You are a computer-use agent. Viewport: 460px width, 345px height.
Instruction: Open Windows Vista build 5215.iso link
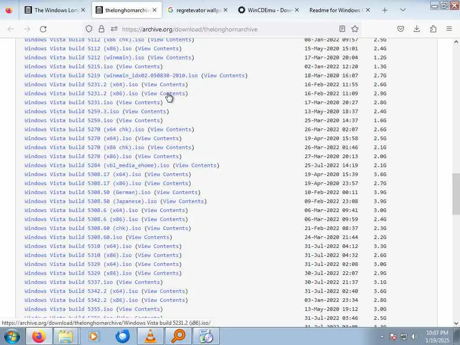pyautogui.click(x=69, y=66)
